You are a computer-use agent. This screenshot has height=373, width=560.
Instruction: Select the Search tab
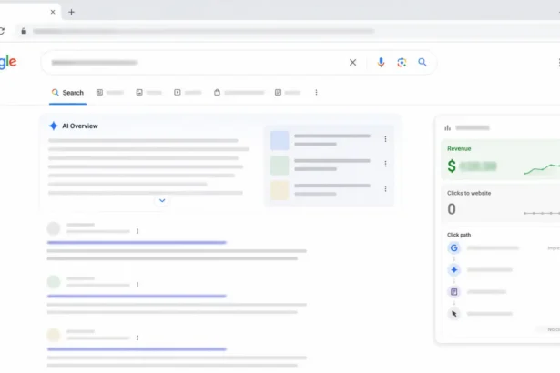68,93
